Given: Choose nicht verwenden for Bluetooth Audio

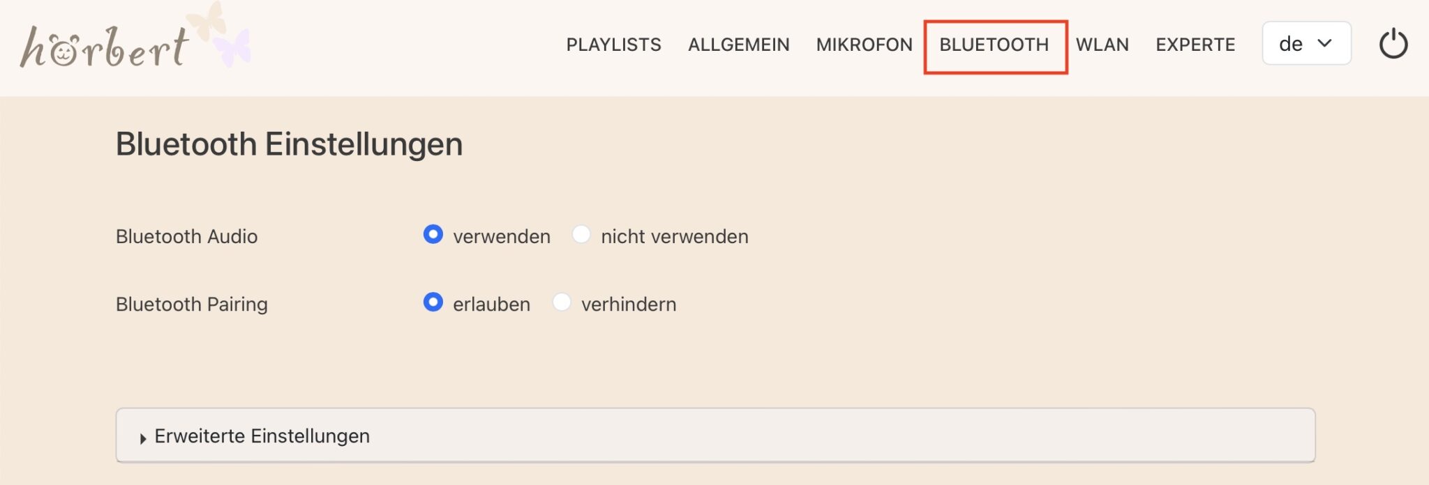Looking at the screenshot, I should 581,235.
